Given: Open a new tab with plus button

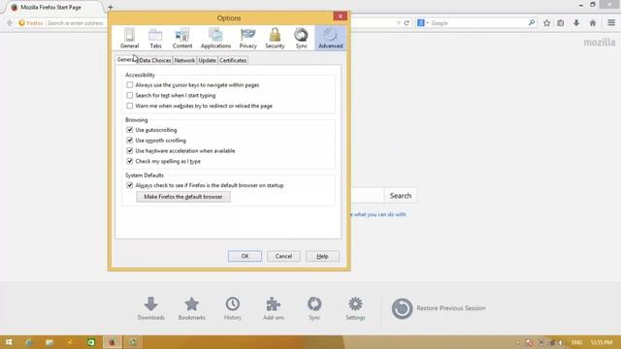Looking at the screenshot, I should (111, 7).
